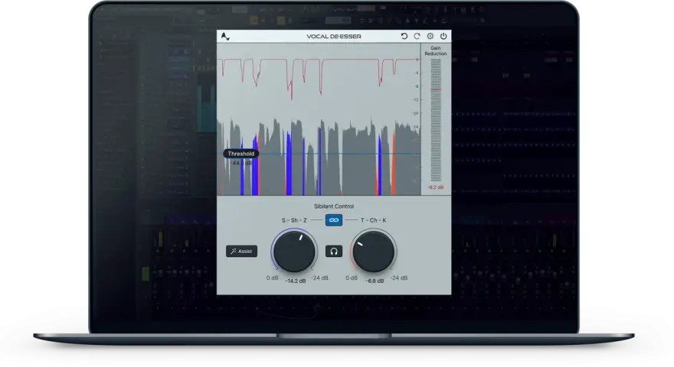This screenshot has height=367, width=674.
Task: Click the Gain Reduction meter bar
Action: [x=436, y=120]
